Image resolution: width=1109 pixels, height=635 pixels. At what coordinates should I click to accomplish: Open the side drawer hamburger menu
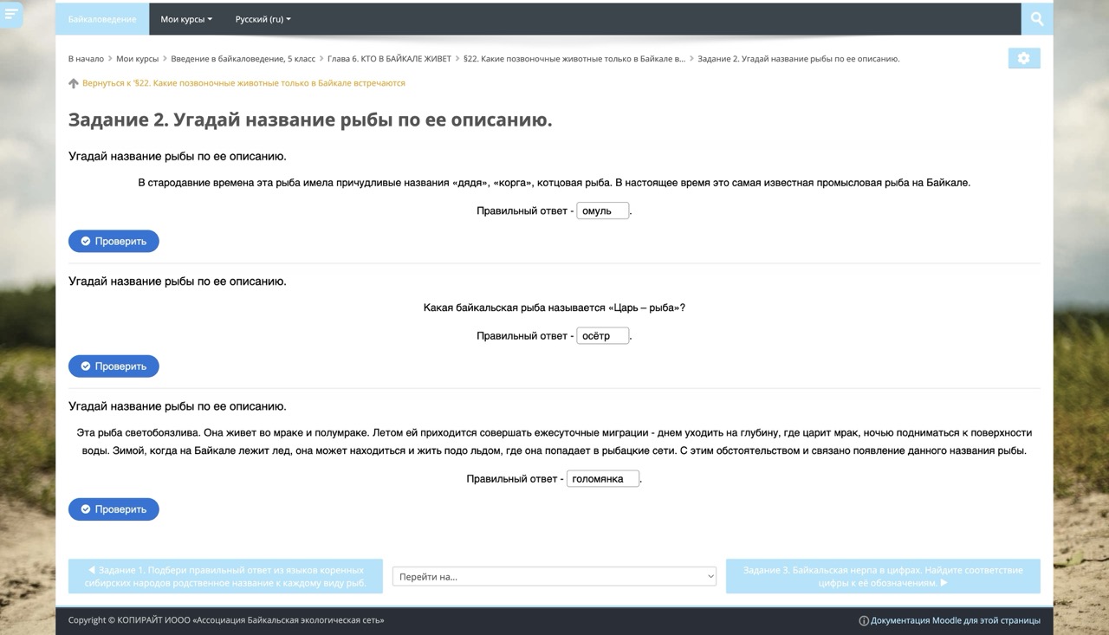point(10,14)
